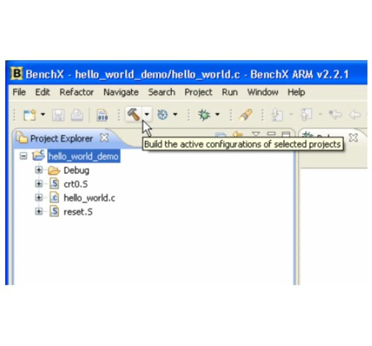Select reset.S file in tree

click(x=78, y=212)
